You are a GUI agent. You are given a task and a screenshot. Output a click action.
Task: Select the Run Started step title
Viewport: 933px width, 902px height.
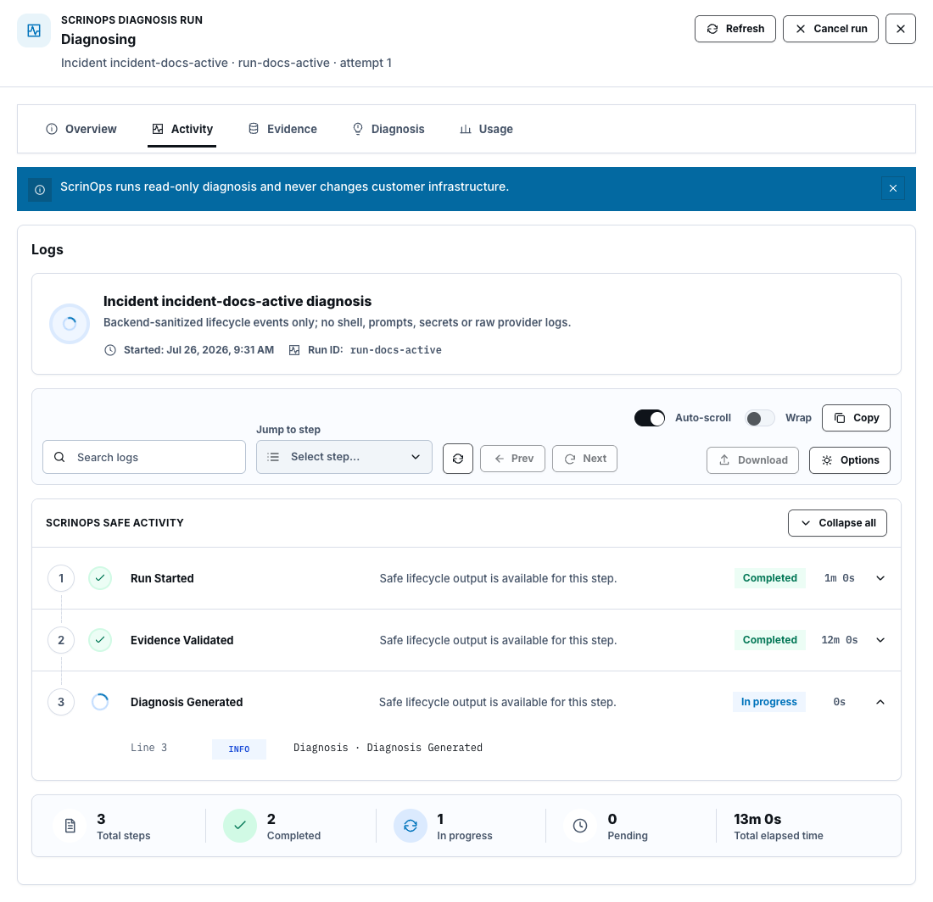click(x=162, y=578)
